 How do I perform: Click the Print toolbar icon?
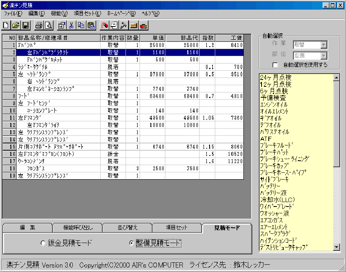click(x=39, y=25)
